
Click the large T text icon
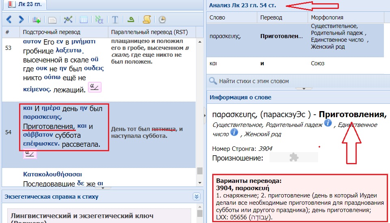[115, 19]
